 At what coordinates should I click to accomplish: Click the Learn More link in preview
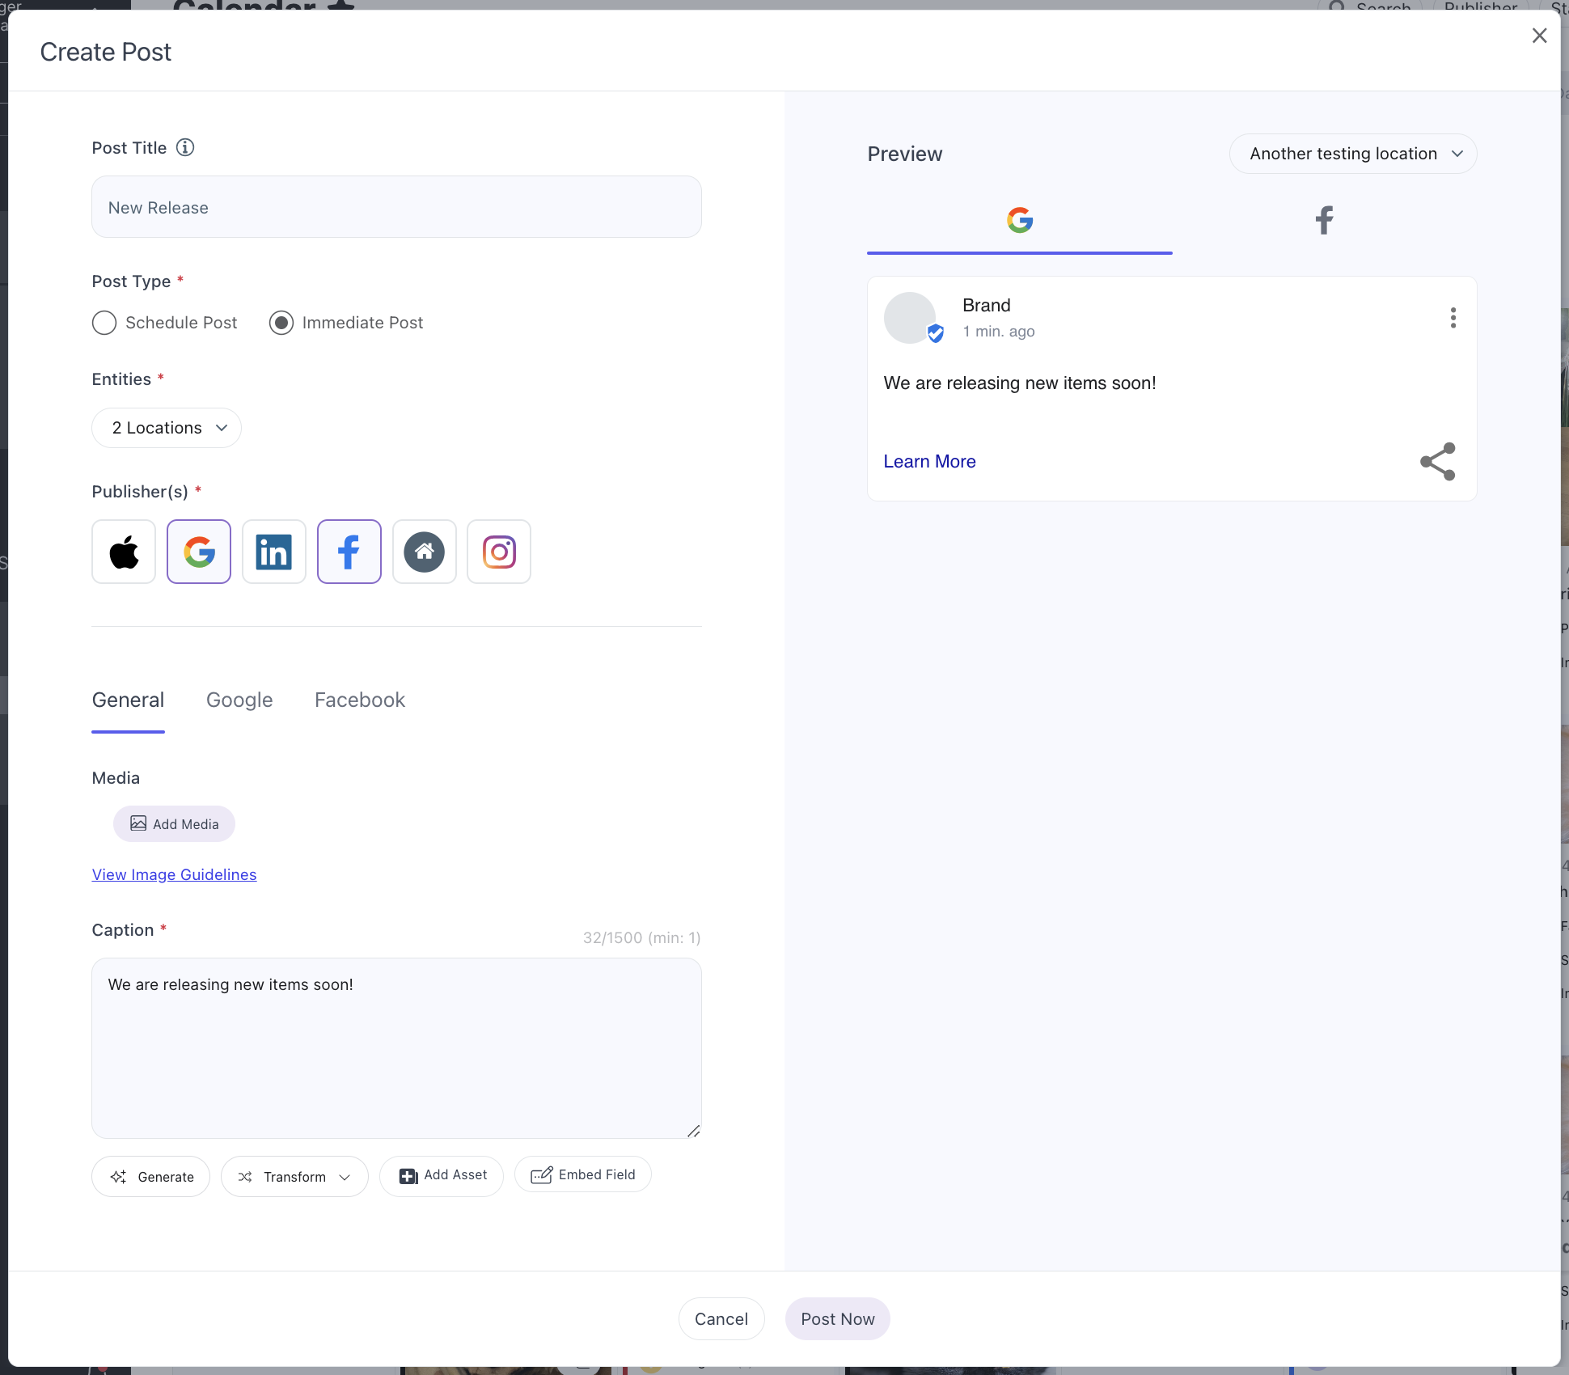[929, 462]
